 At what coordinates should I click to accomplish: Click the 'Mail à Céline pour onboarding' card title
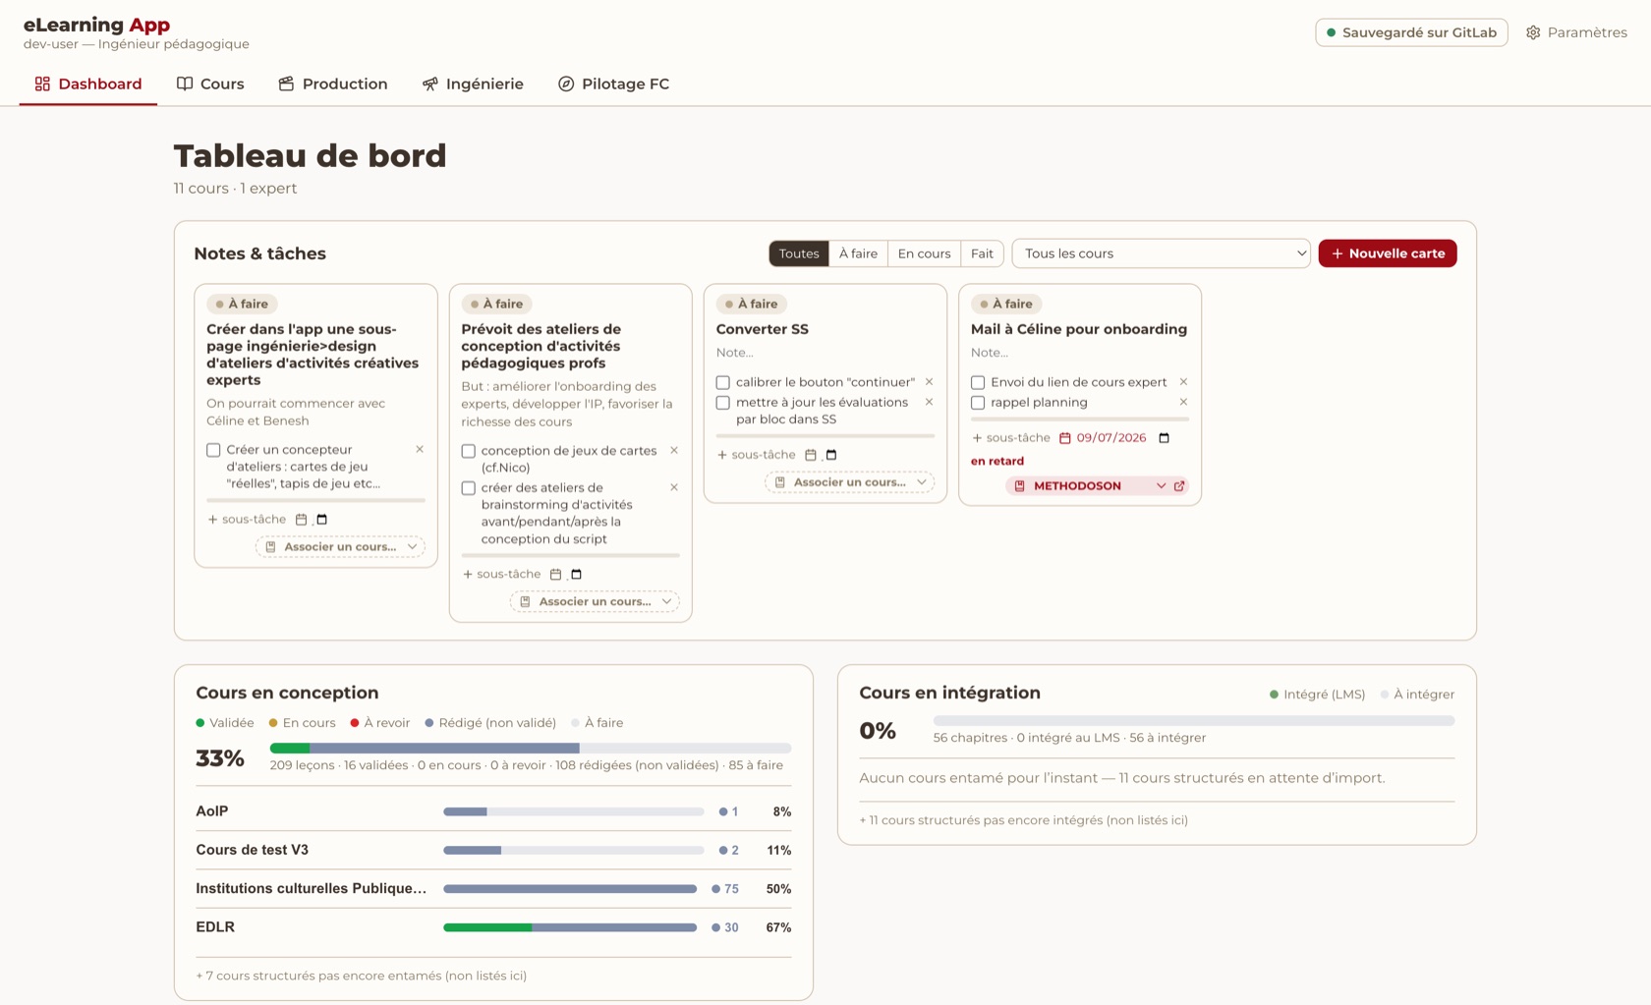coord(1079,329)
